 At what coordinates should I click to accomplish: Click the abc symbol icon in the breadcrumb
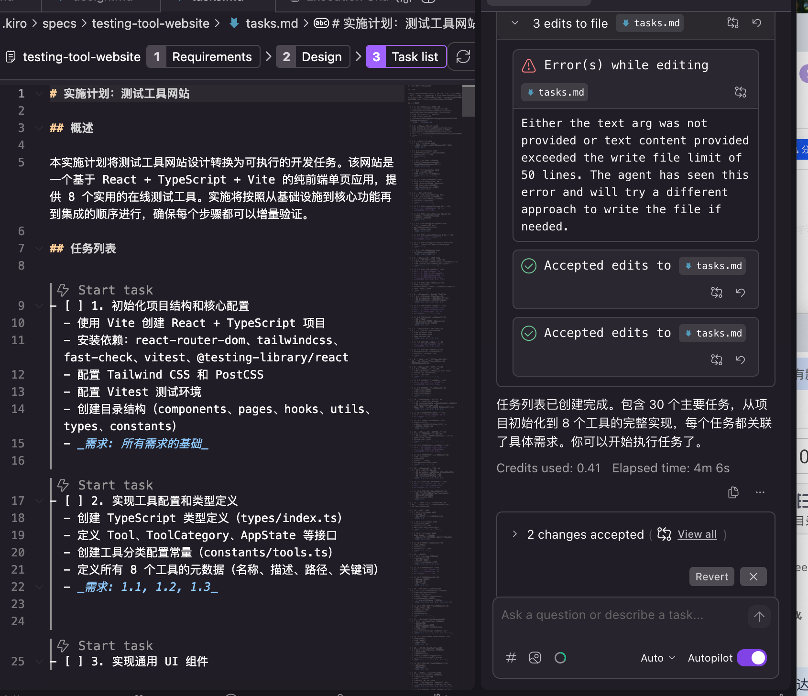coord(321,23)
